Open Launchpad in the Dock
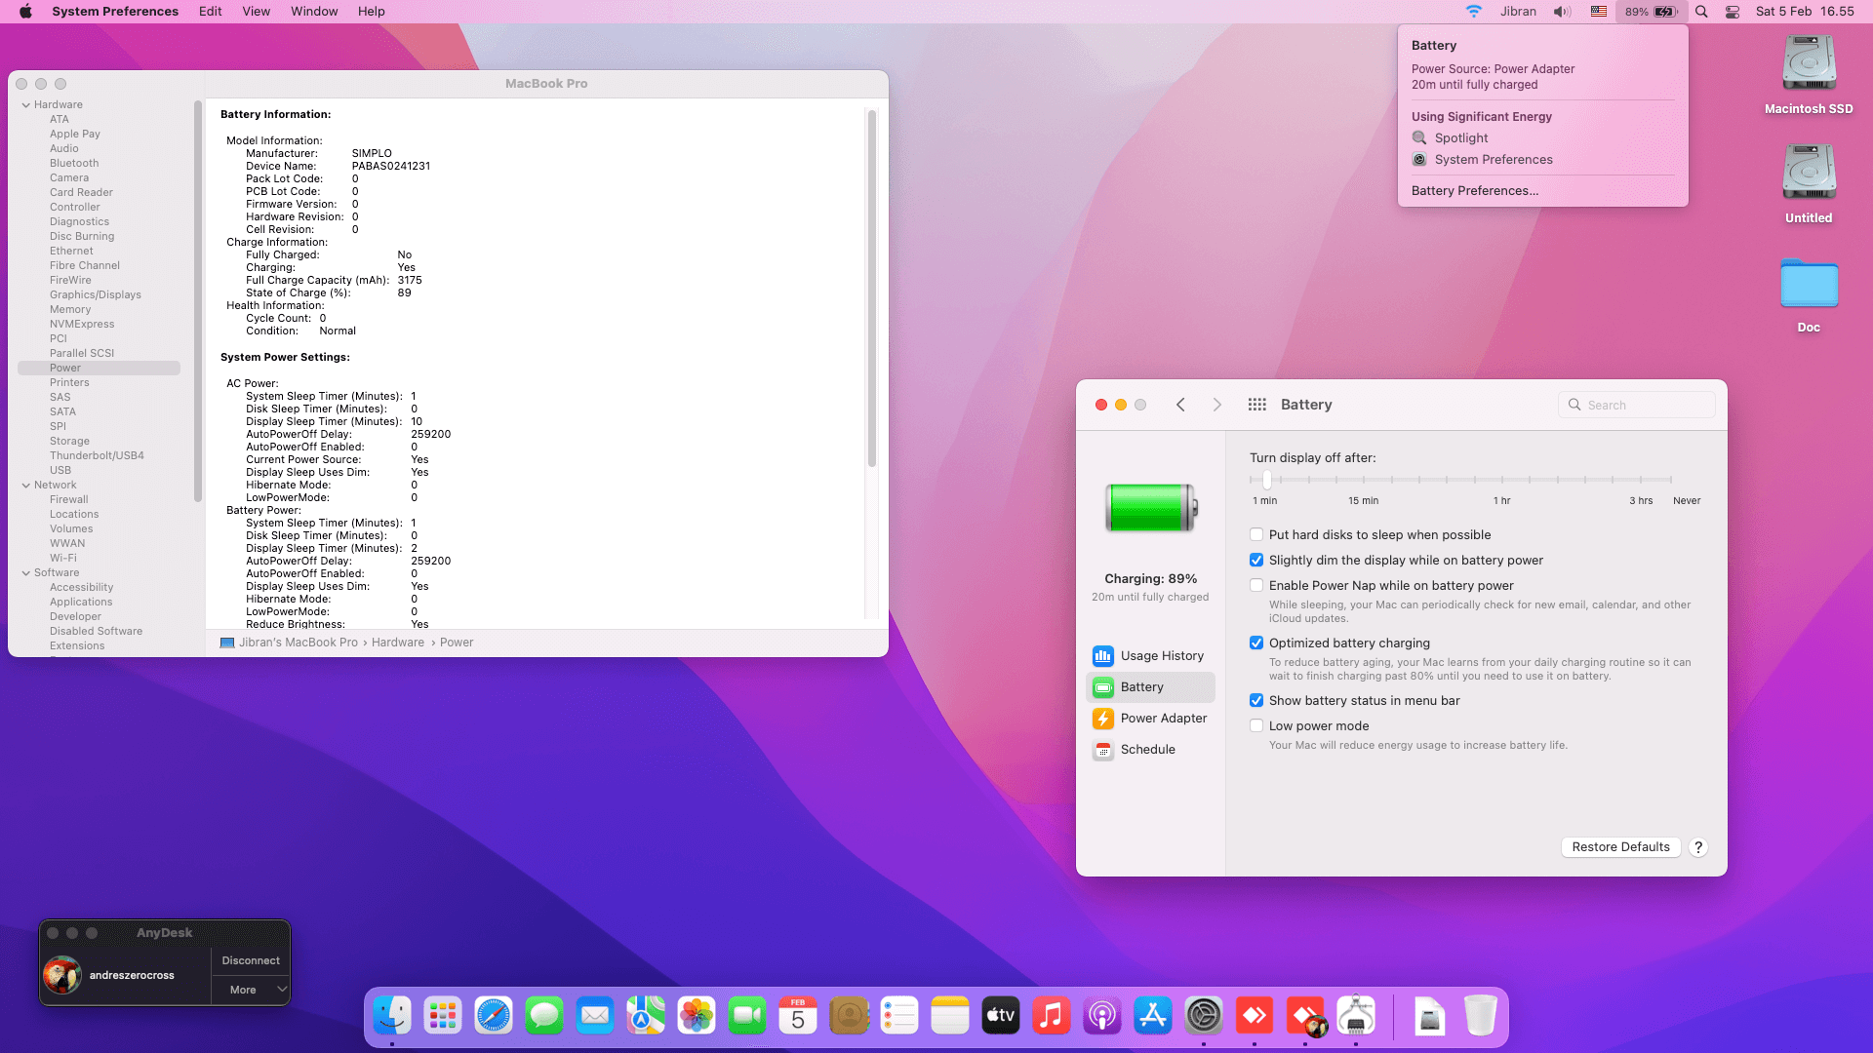 tap(443, 1016)
